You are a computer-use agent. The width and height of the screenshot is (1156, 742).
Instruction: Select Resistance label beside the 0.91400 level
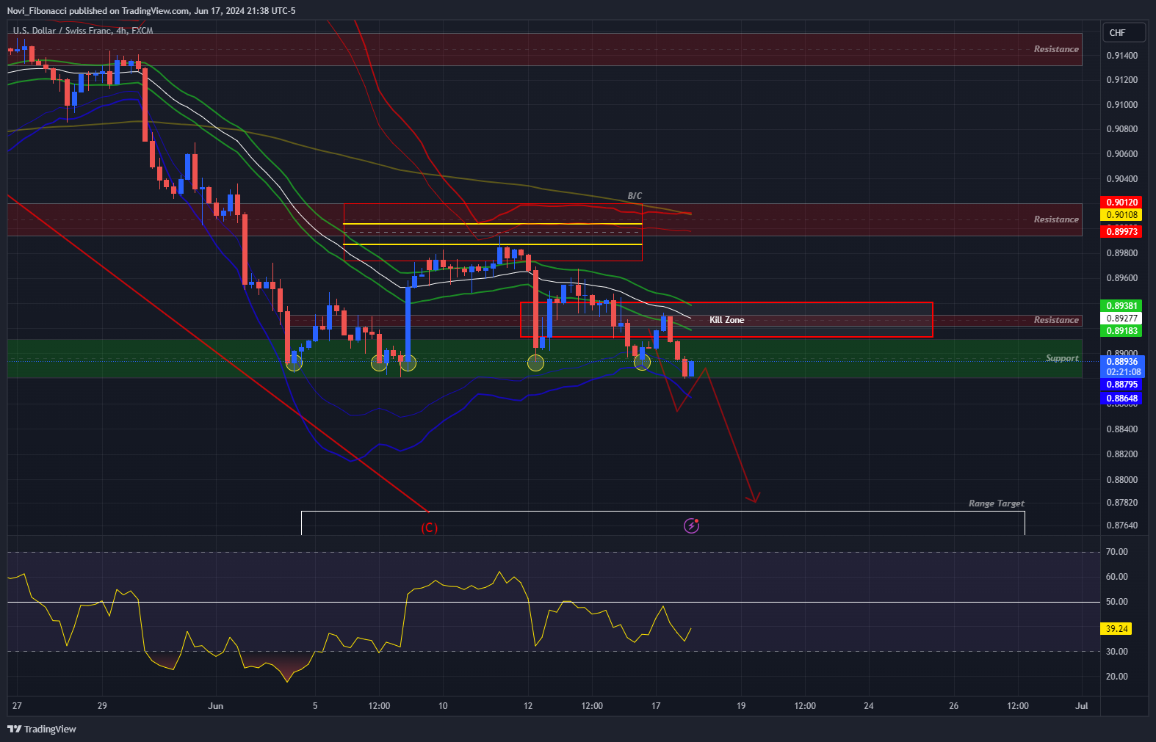coord(1056,49)
